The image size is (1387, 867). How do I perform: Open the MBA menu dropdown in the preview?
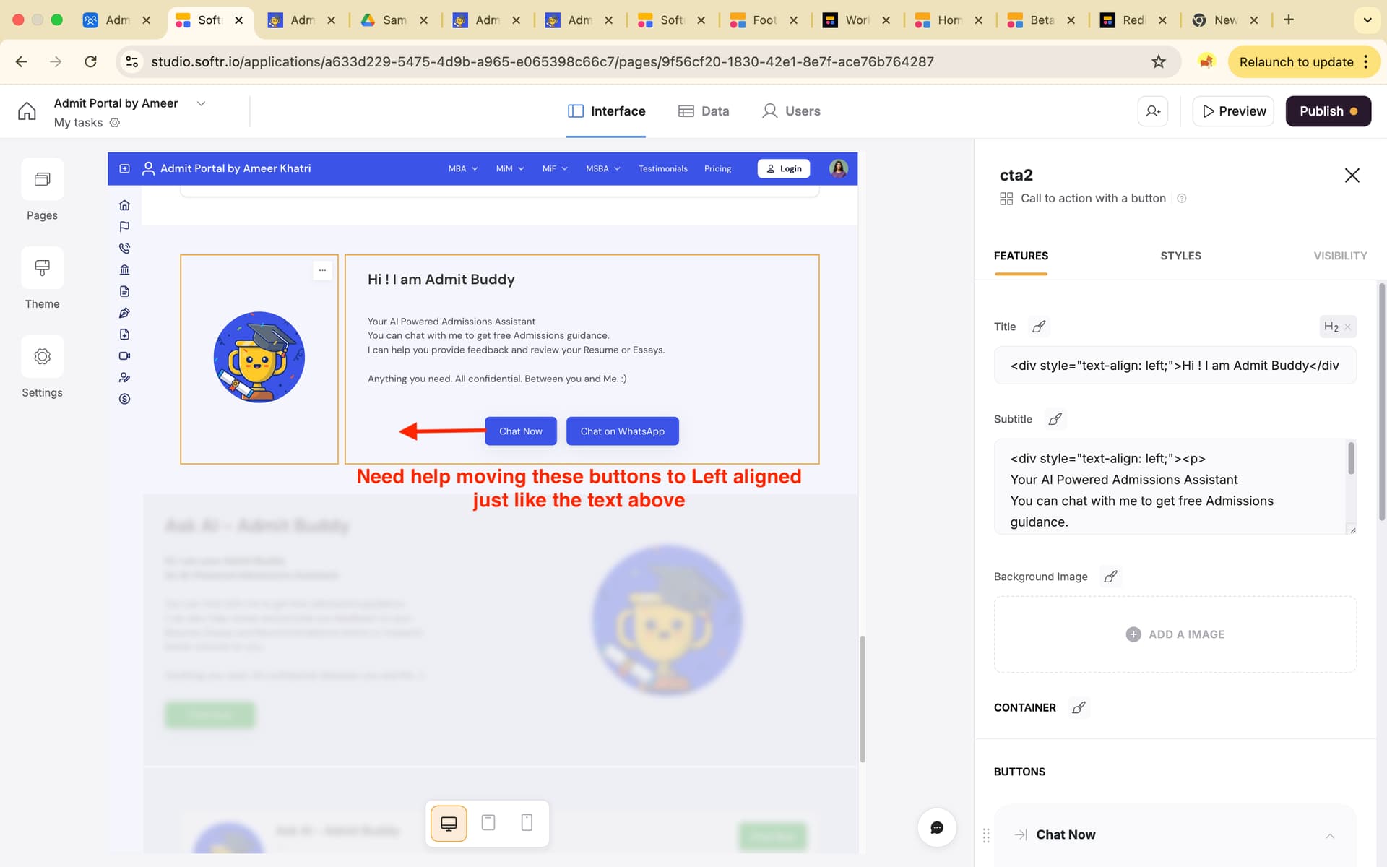click(462, 168)
